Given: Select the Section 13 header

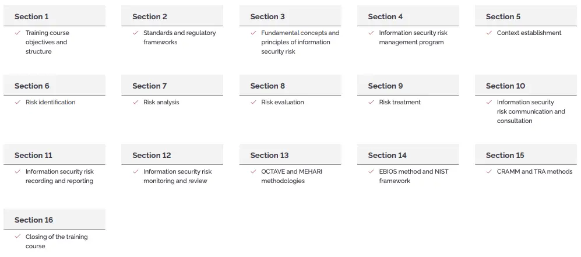Looking at the screenshot, I should tap(290, 154).
